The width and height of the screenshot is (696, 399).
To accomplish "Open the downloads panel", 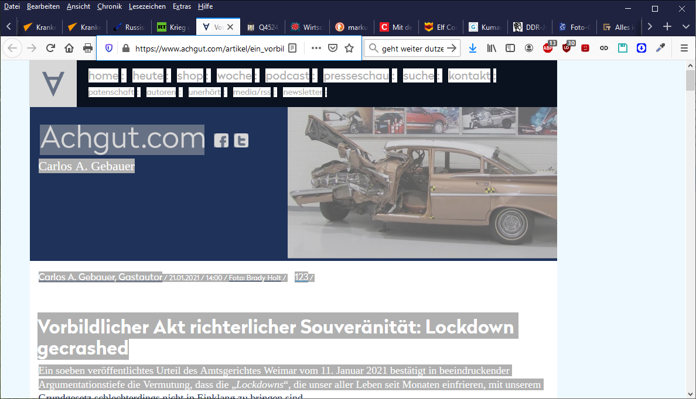I will coord(473,49).
